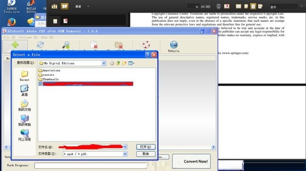Select 桌面 Desktop shortcut in places bar
This screenshot has width=306, height=171.
click(24, 90)
